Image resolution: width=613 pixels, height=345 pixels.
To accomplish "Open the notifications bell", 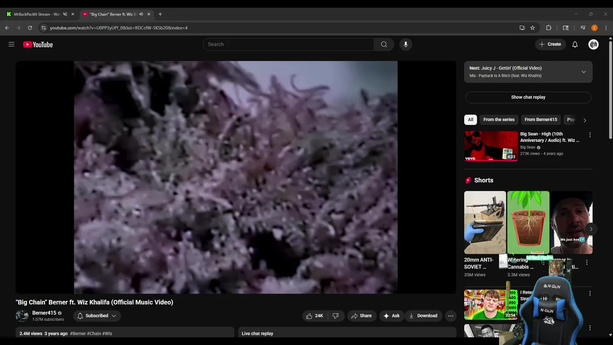I will pos(575,45).
